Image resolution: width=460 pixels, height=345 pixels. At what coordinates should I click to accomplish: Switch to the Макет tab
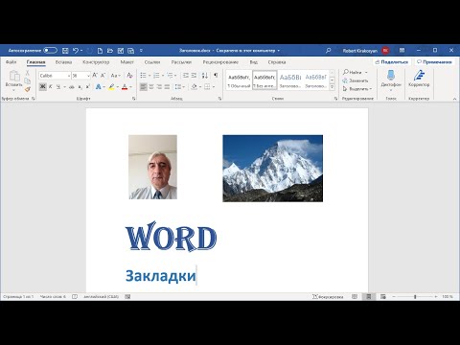[126, 62]
